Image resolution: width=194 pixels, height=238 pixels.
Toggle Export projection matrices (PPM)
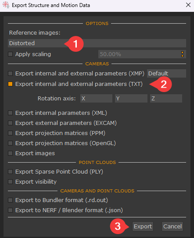click(11, 133)
